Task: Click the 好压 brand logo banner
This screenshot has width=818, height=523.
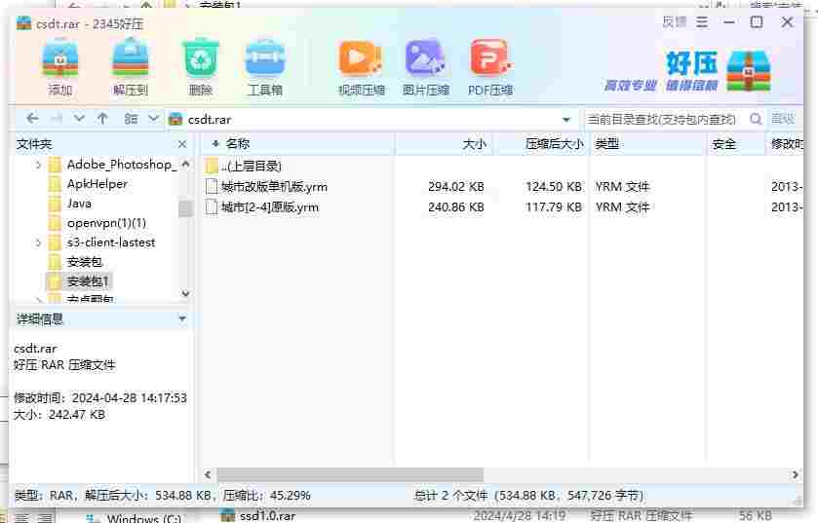Action: (687, 71)
